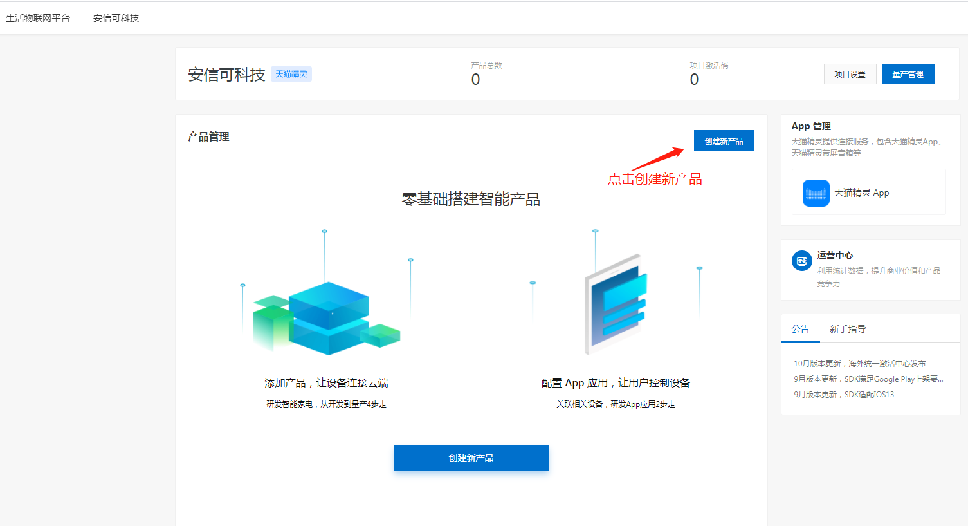968x526 pixels.
Task: Click 创建新产品 button in 产品管理 header
Action: click(724, 140)
